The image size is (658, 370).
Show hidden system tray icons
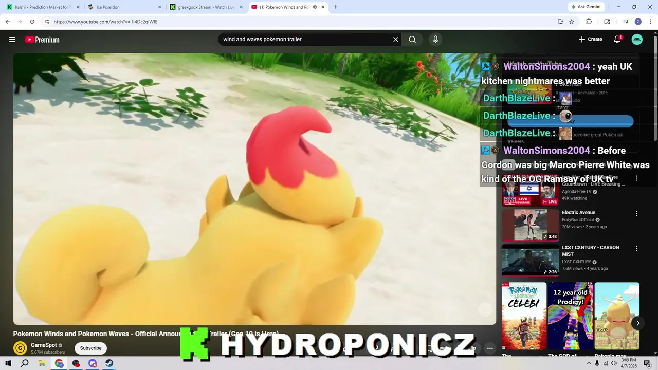click(589, 363)
